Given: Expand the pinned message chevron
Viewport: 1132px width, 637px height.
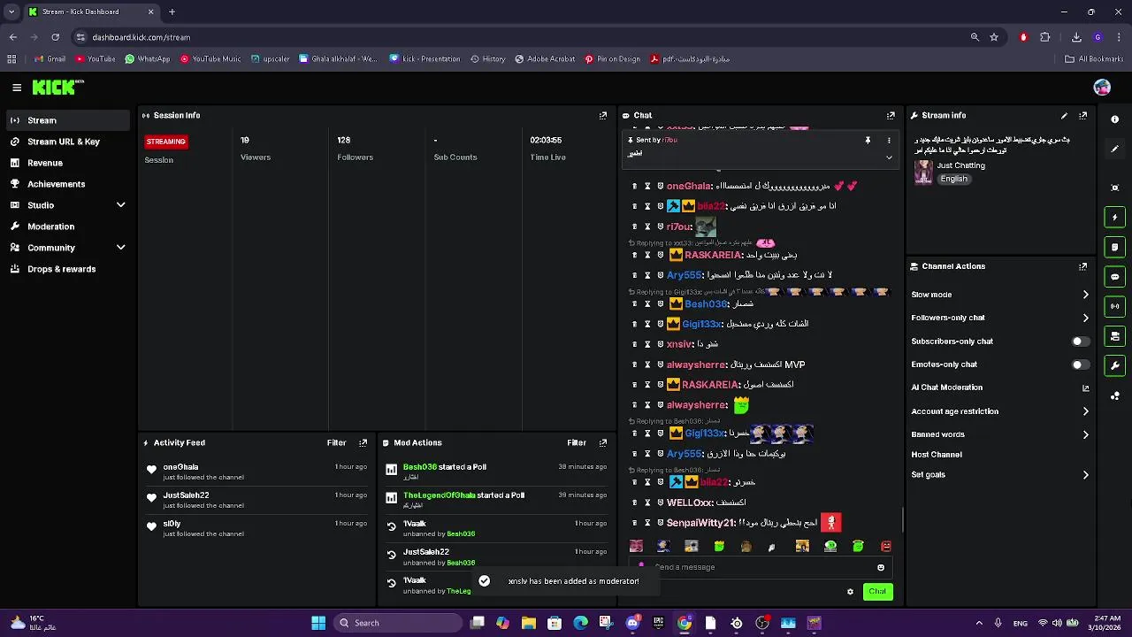Looking at the screenshot, I should 889,157.
